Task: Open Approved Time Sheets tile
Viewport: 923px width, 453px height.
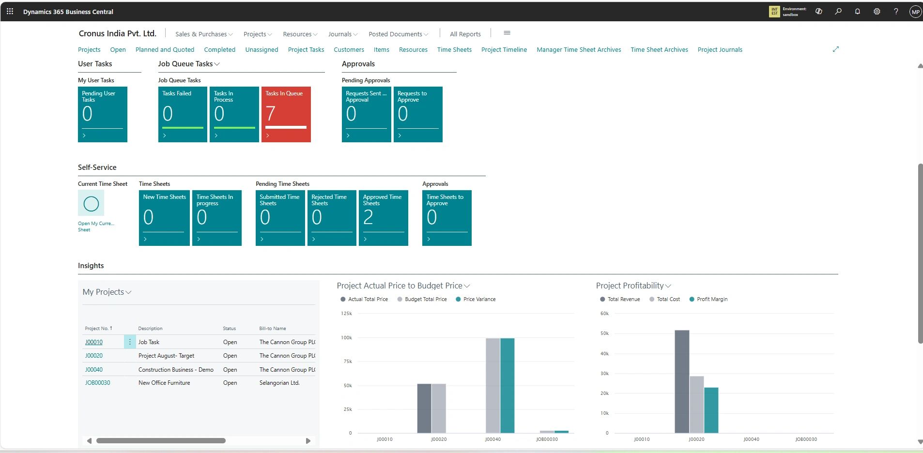Action: (384, 218)
